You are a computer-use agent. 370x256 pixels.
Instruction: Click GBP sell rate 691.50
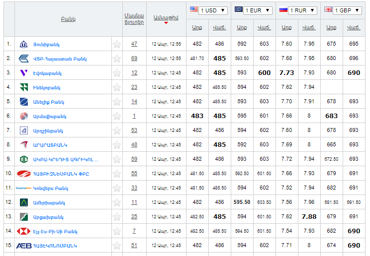coord(354,202)
